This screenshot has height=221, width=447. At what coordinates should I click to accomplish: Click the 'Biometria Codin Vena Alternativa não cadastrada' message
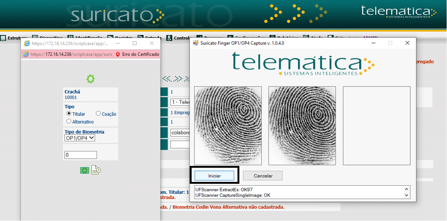pos(228,207)
